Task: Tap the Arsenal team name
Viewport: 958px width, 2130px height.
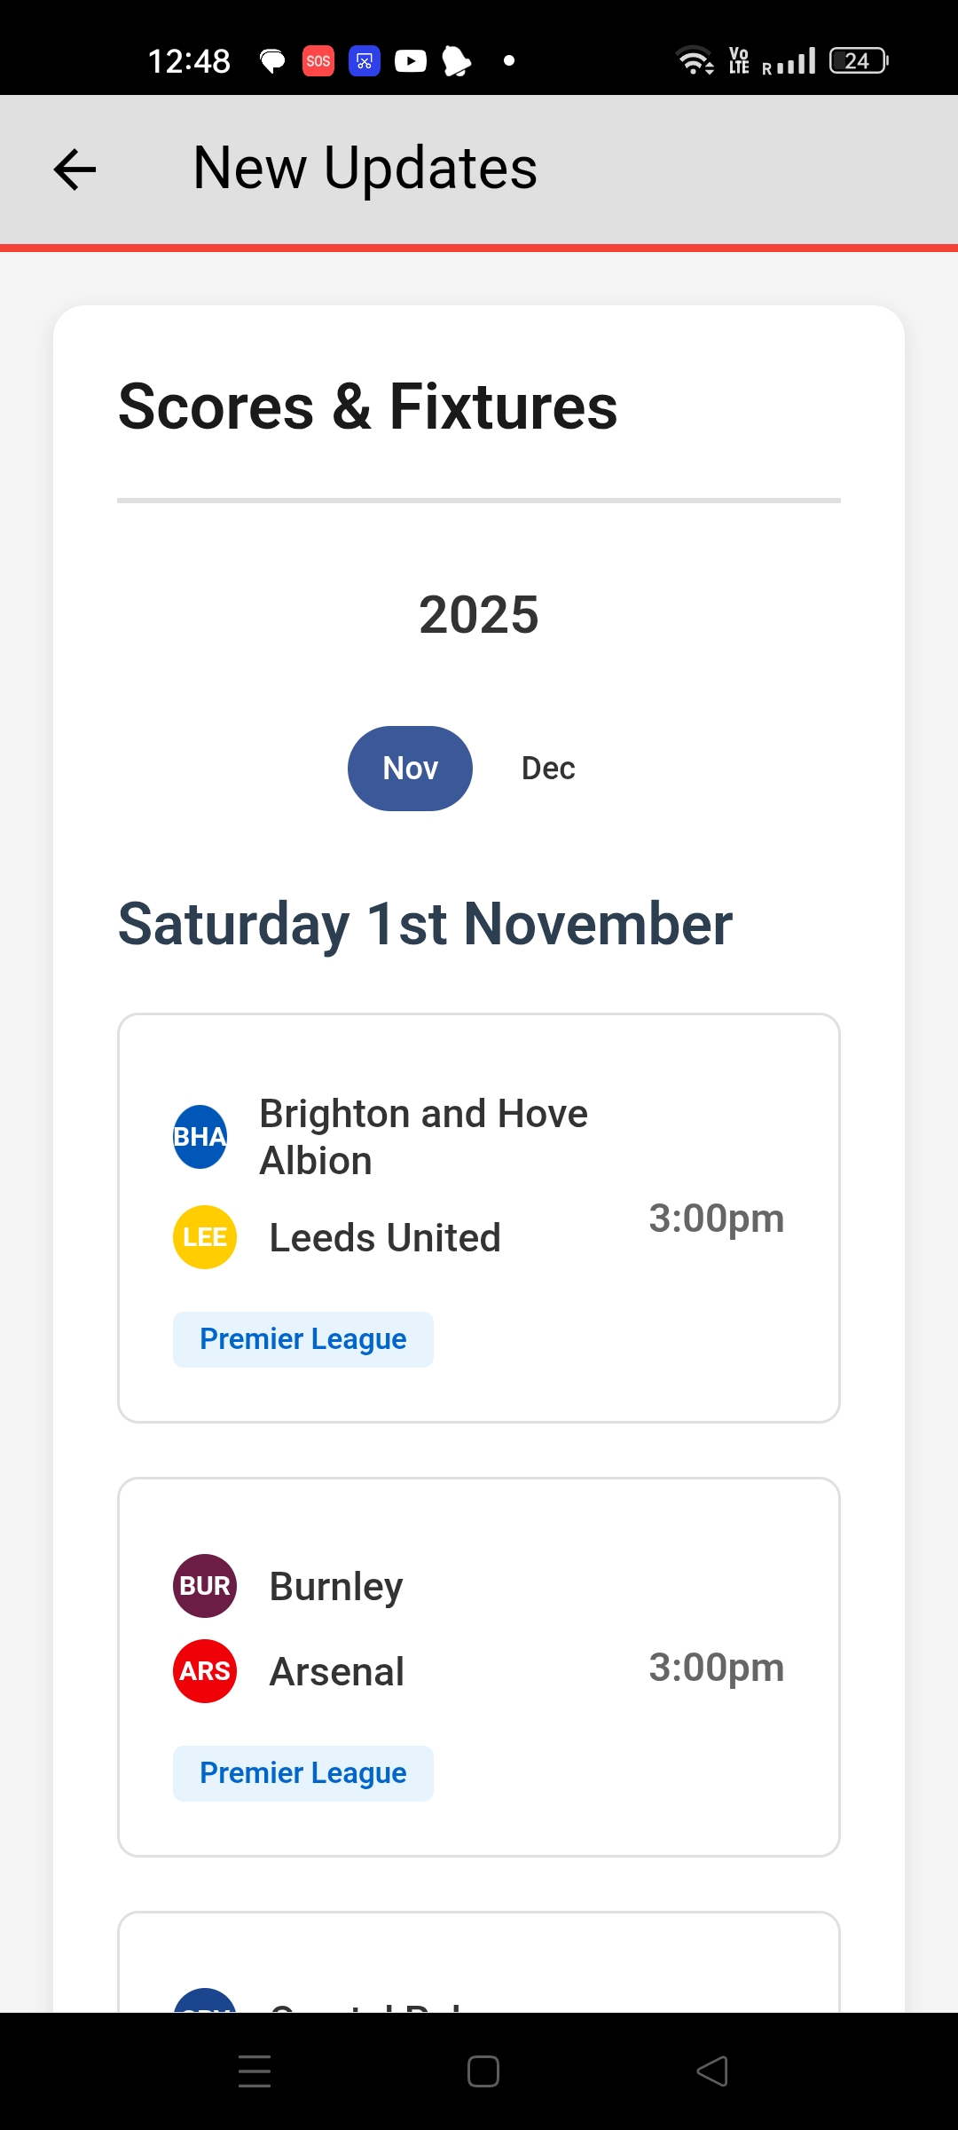Action: coord(337,1672)
